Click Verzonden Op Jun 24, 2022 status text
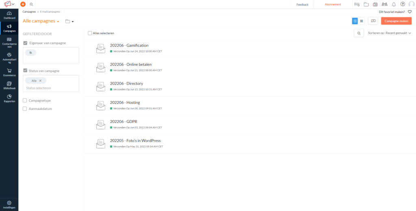Viewport: 416px width, 211px height. pyautogui.click(x=137, y=52)
